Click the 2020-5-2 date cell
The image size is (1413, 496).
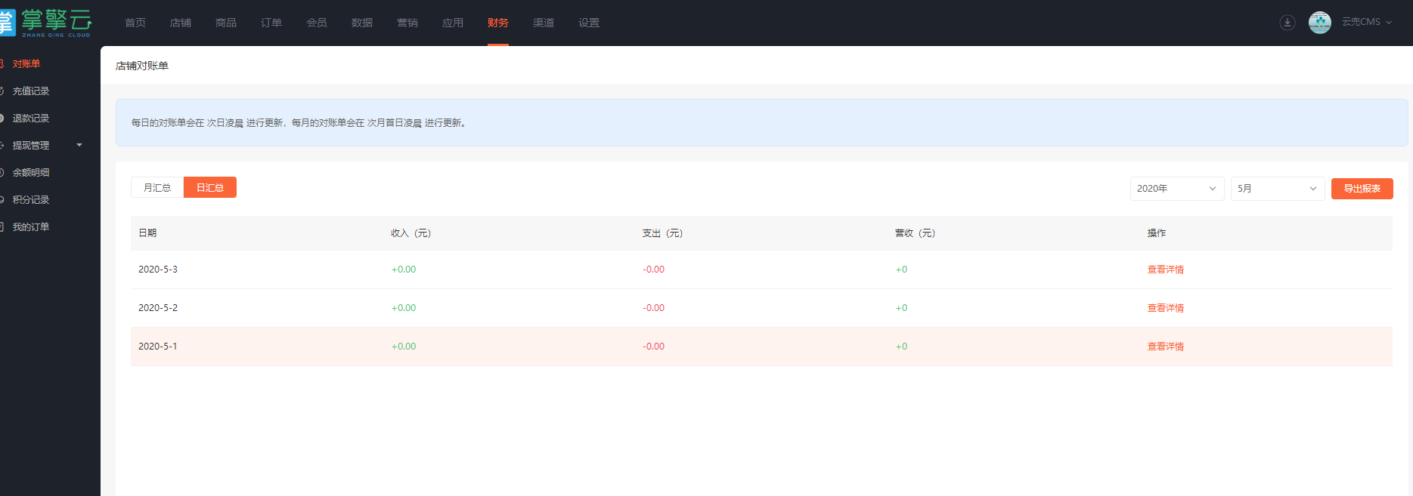[x=158, y=308]
